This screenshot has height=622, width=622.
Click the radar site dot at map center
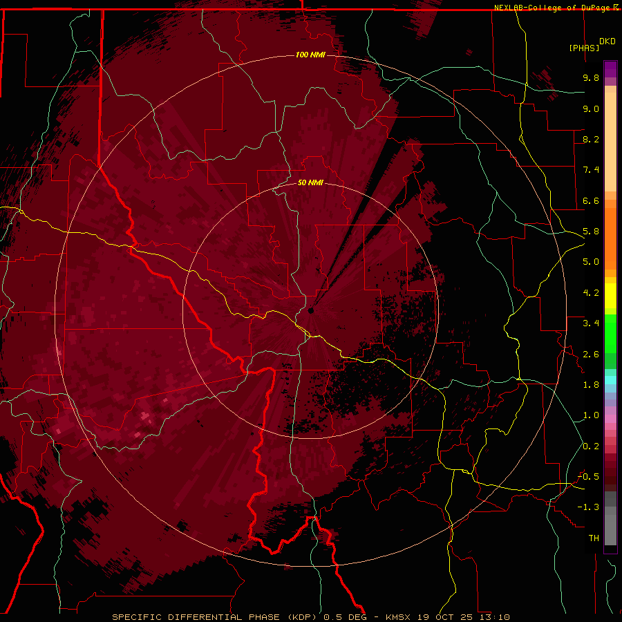coord(310,310)
